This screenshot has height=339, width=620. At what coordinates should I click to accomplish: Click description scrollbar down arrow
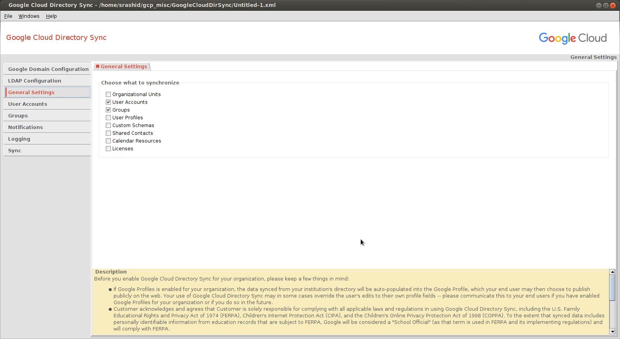click(x=612, y=331)
